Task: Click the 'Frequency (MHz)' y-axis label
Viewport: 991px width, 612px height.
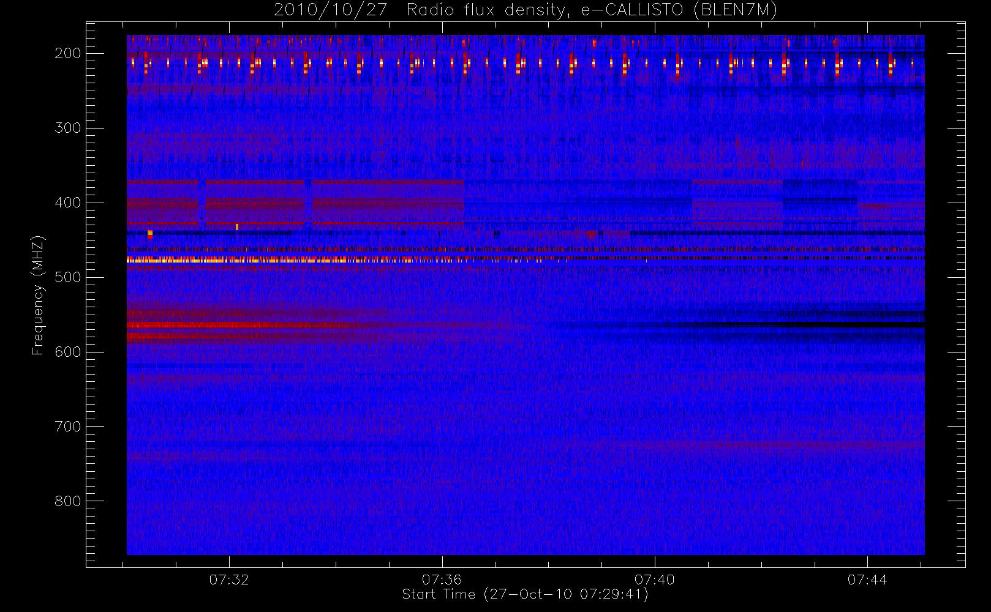Action: coord(38,295)
